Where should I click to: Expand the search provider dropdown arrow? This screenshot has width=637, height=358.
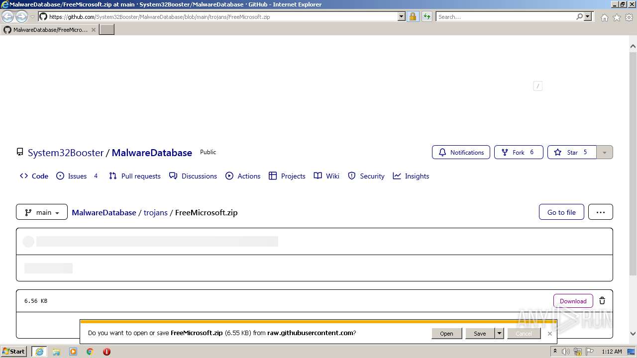588,16
